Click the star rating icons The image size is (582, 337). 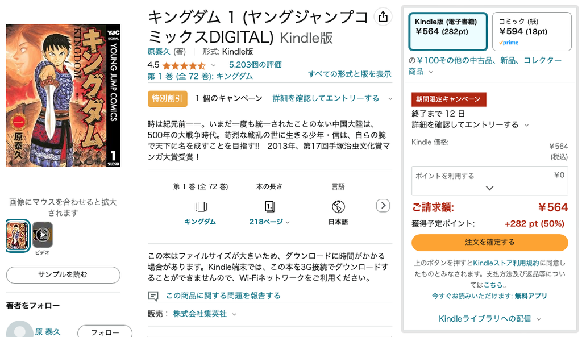pos(184,65)
